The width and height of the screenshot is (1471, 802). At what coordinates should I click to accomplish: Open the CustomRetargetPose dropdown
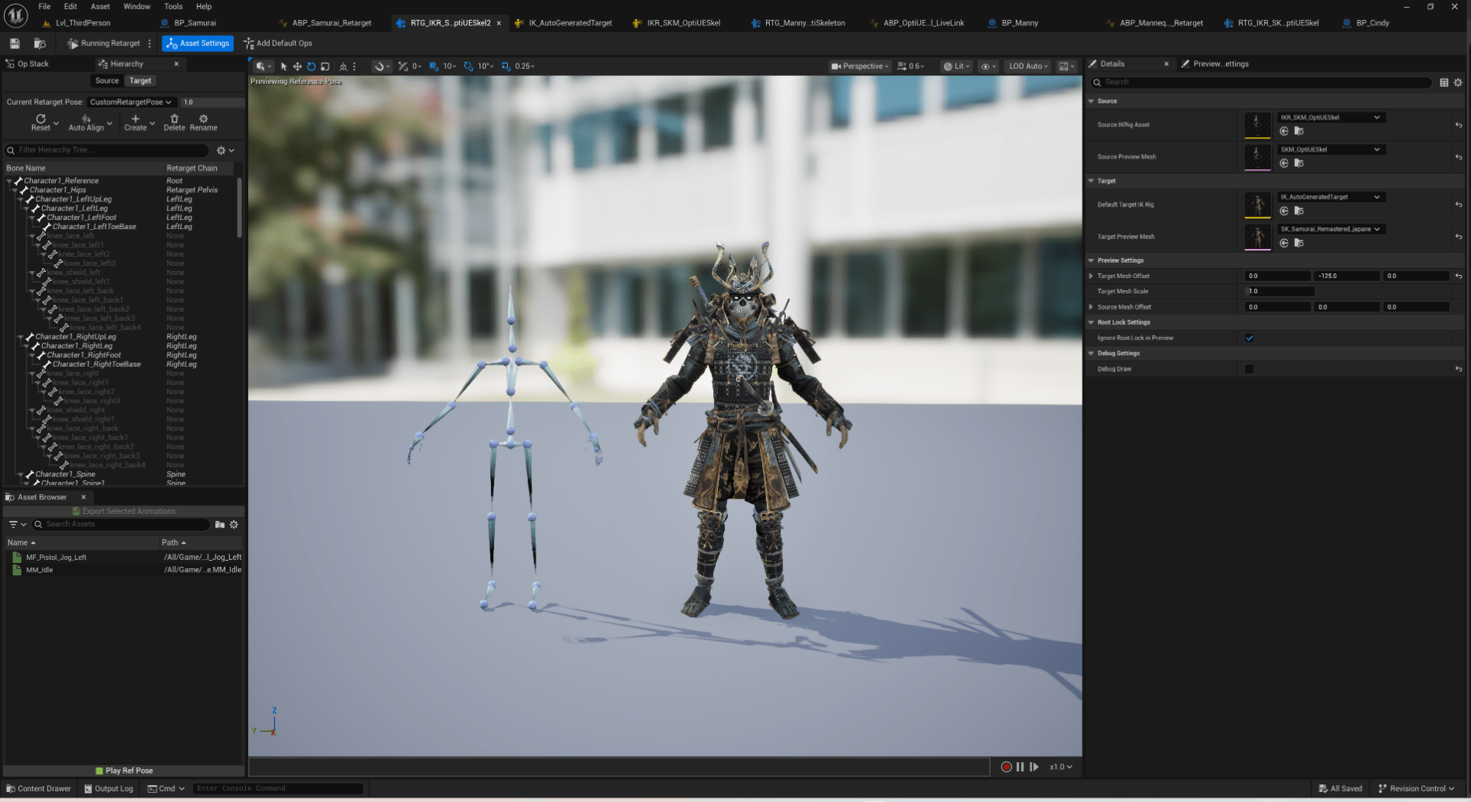point(130,103)
